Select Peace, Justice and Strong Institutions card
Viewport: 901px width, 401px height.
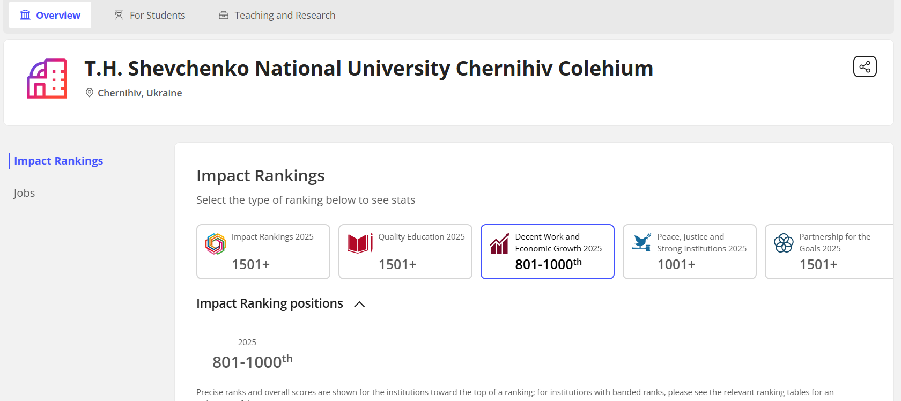tap(690, 251)
